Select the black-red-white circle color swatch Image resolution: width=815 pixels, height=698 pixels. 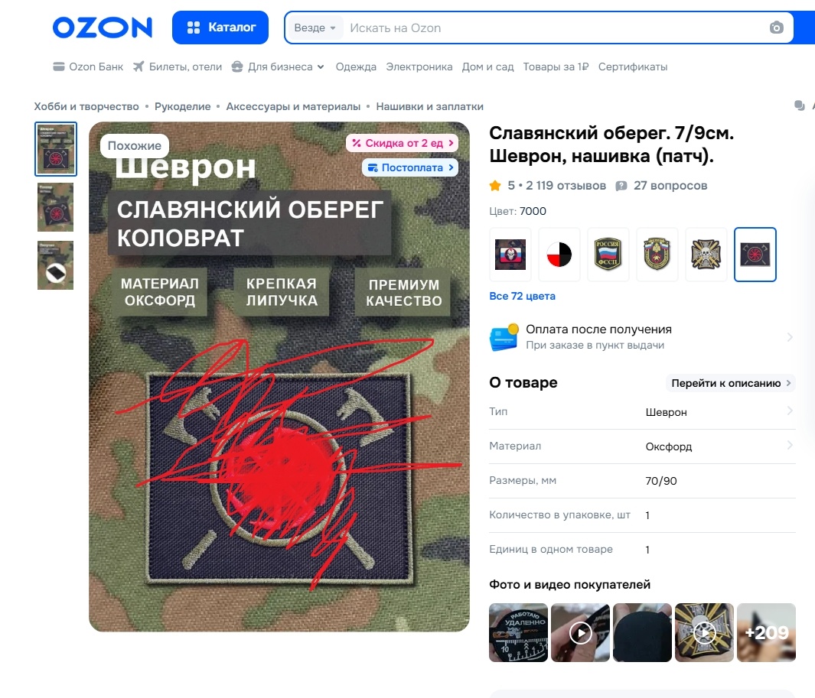point(559,255)
